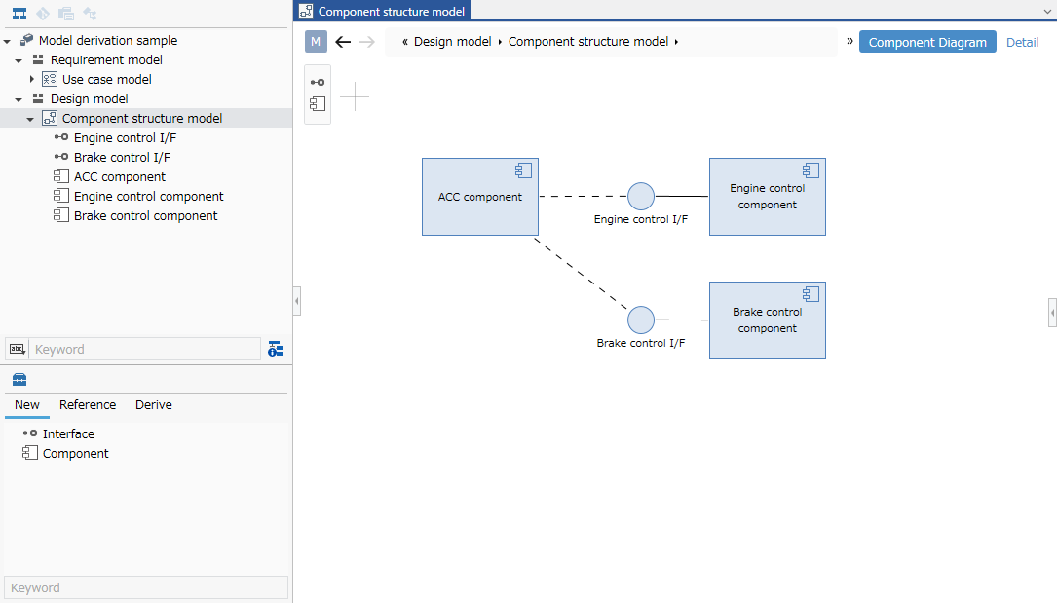
Task: Select ACC component in the tree
Action: (x=119, y=177)
